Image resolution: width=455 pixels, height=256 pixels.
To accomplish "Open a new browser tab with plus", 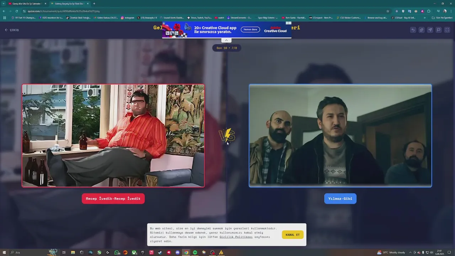I will tap(94, 4).
